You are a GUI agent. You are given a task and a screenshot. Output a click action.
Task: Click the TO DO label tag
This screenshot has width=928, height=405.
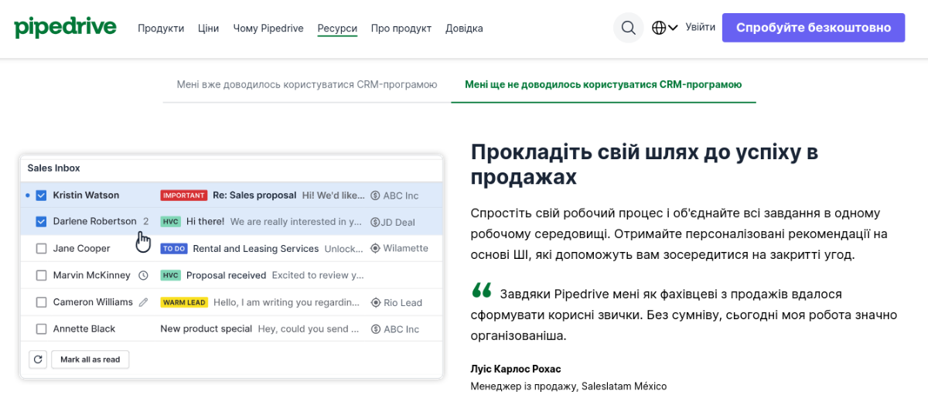click(x=174, y=249)
